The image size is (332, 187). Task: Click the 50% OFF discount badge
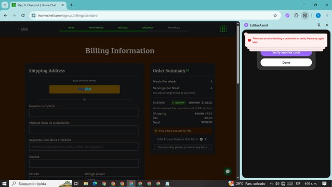coord(179,103)
